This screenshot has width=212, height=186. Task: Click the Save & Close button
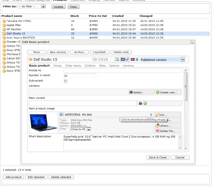point(158,158)
